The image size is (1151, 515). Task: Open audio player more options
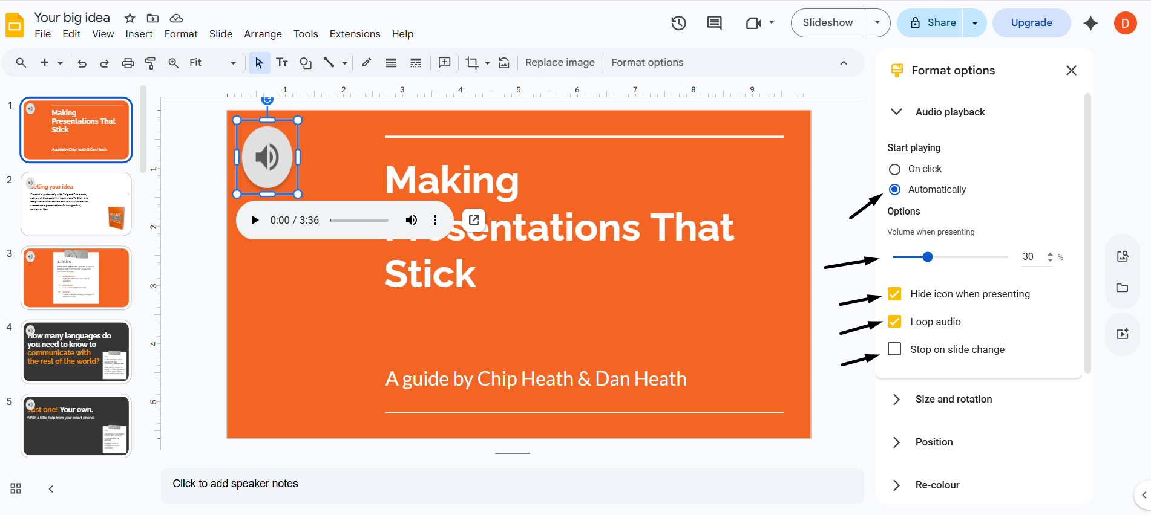pos(435,221)
